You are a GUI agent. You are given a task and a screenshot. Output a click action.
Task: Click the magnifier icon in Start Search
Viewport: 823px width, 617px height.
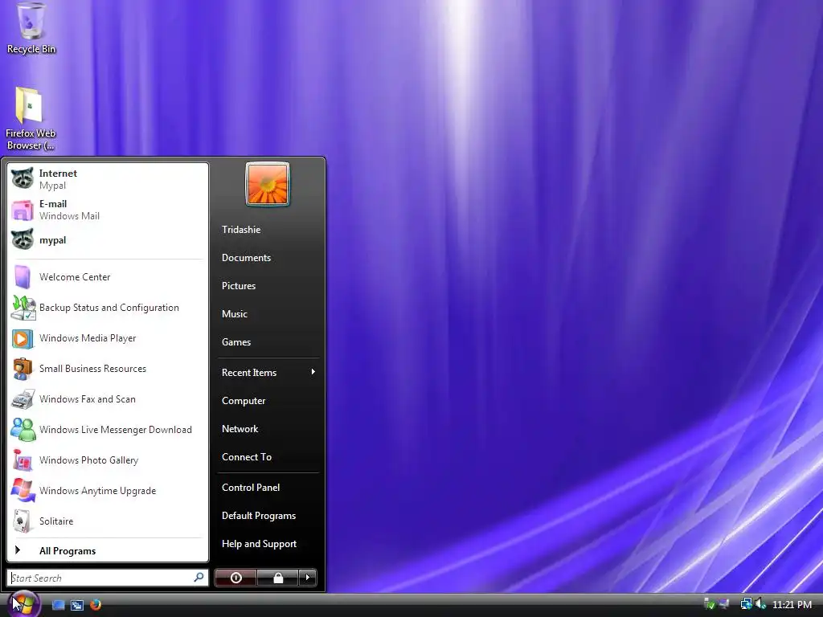(x=199, y=578)
